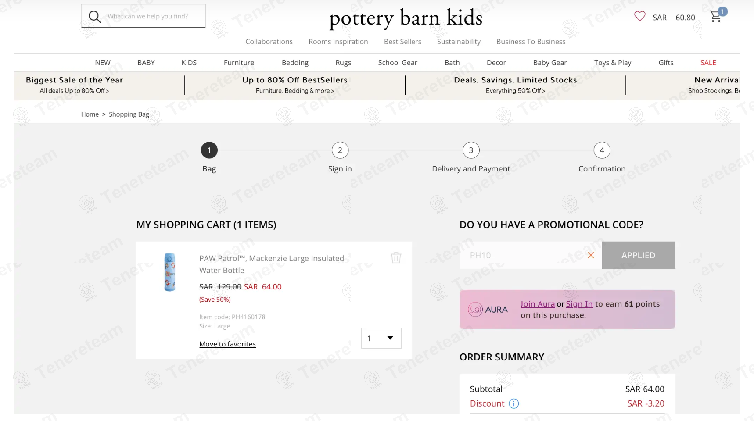Show discount info icon details

(x=513, y=403)
